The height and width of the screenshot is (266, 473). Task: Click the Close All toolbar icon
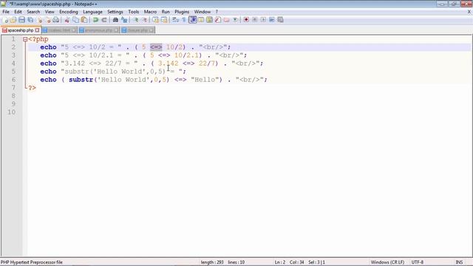47,20
